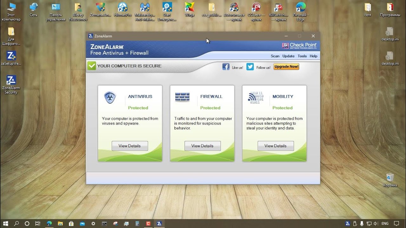Viewport: 406px width, 228px height.
Task: Click Protected status under Antivirus
Action: click(138, 108)
